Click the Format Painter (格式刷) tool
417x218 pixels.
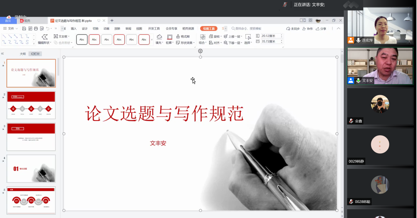click(183, 36)
